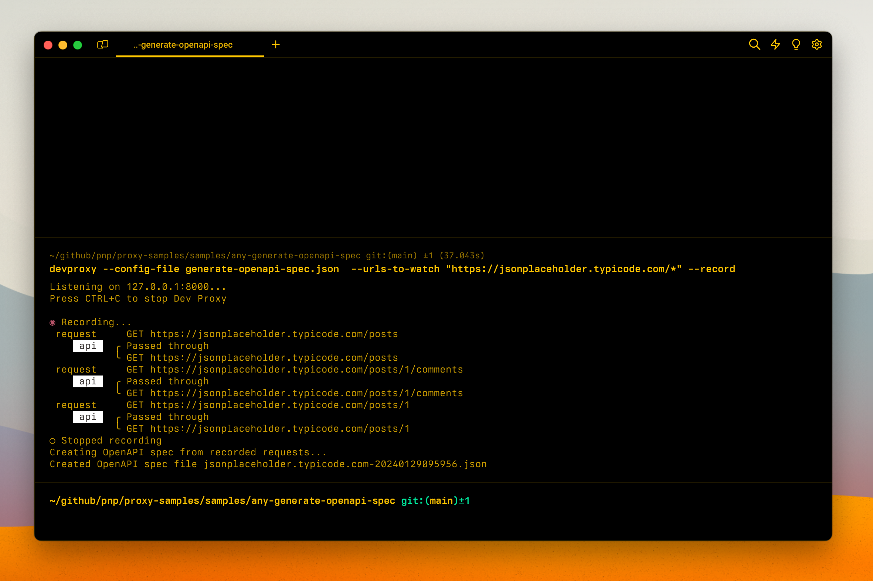Click the bookmarks icon beside the traffic lights
This screenshot has height=581, width=873.
click(103, 44)
